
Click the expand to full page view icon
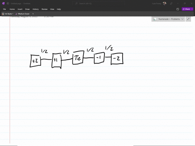click(188, 19)
